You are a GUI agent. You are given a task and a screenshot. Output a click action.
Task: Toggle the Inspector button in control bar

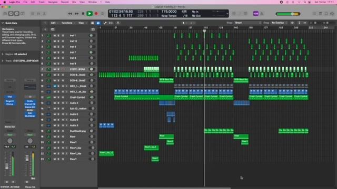click(x=11, y=14)
